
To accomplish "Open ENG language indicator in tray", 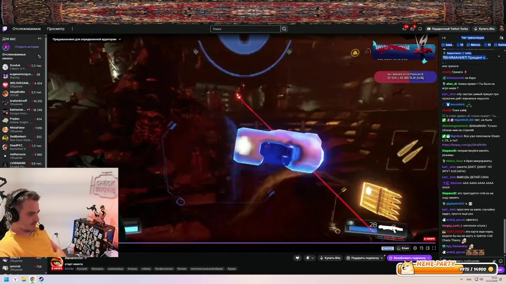I will 469,279.
